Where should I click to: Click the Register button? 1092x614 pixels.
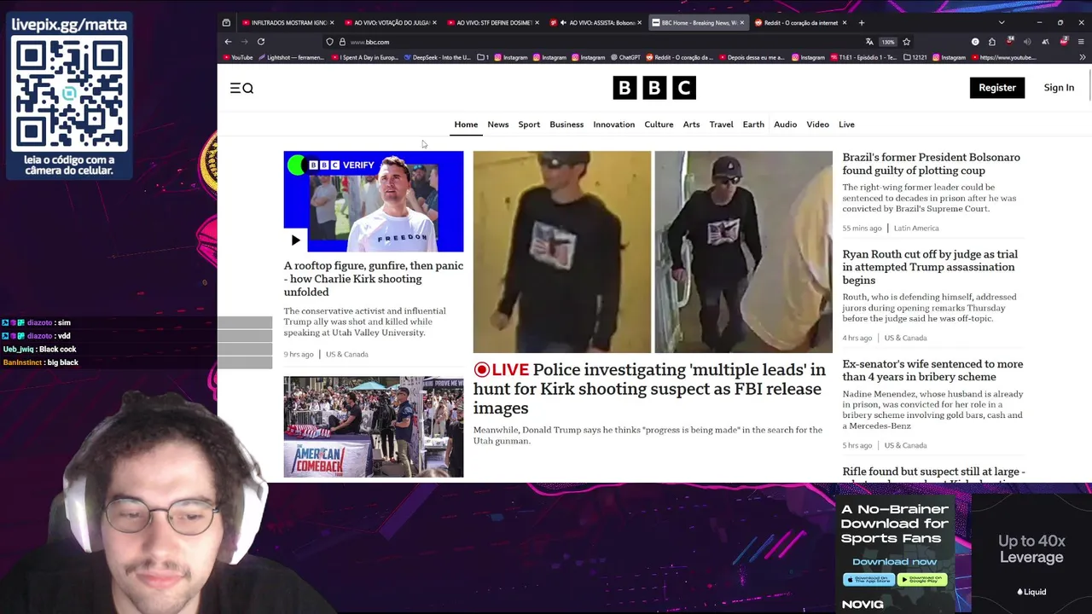997,87
